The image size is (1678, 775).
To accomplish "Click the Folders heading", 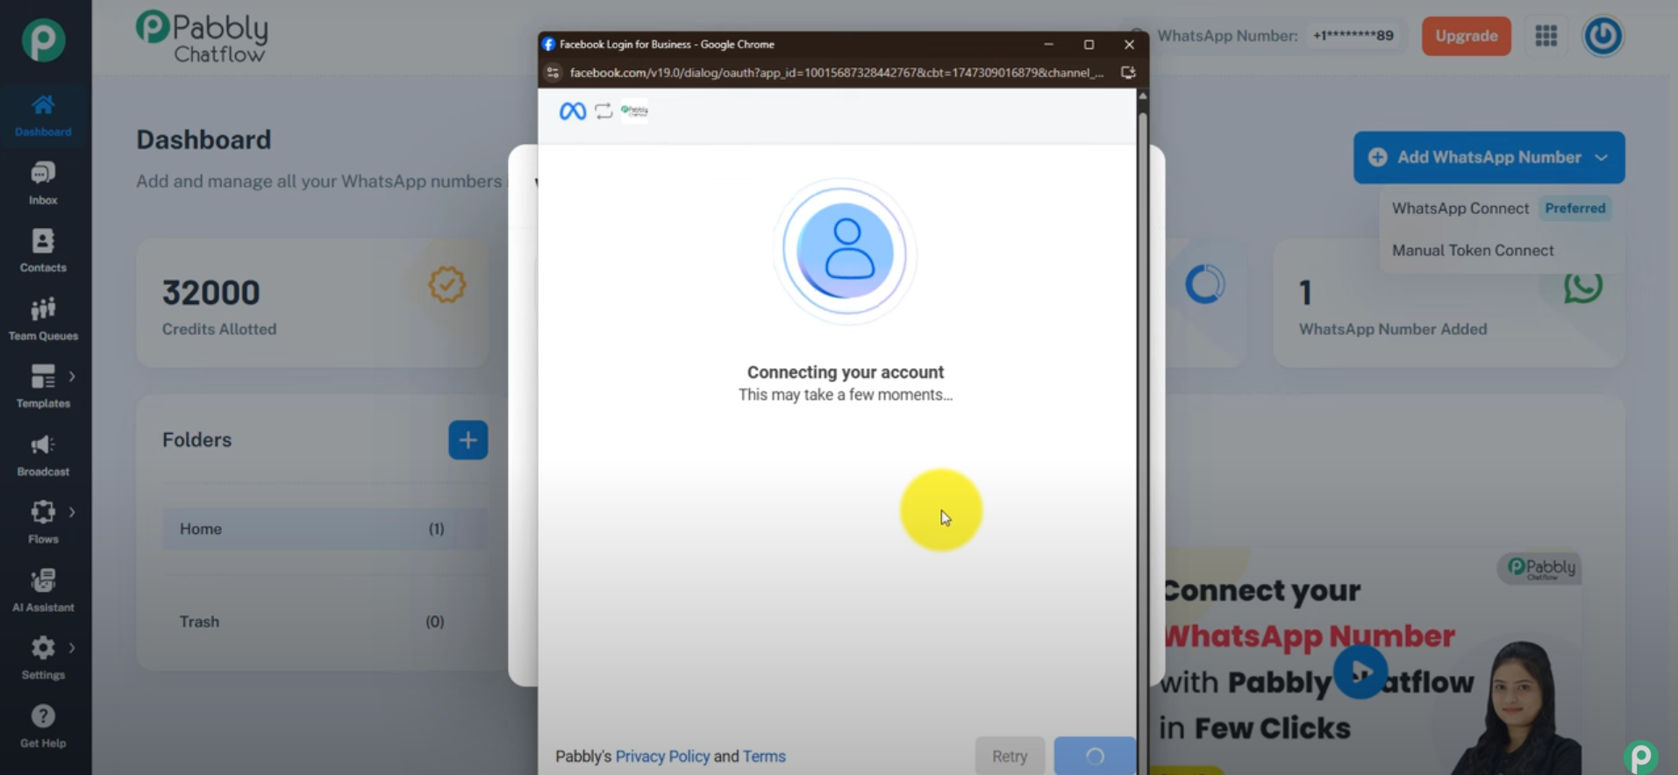I will [197, 440].
